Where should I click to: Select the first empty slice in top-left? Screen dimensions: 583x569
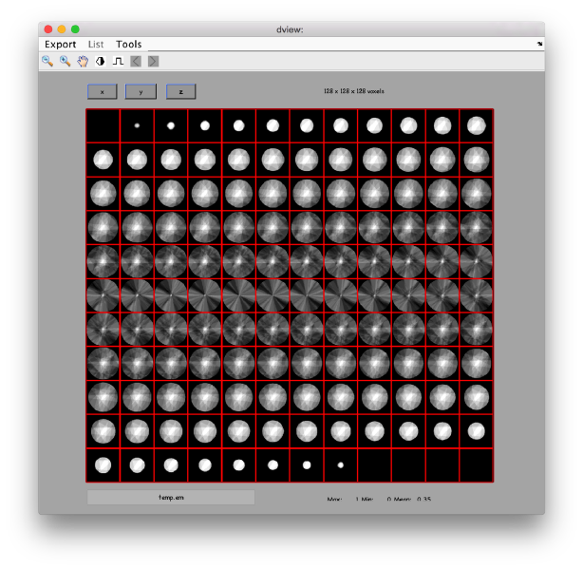point(103,125)
